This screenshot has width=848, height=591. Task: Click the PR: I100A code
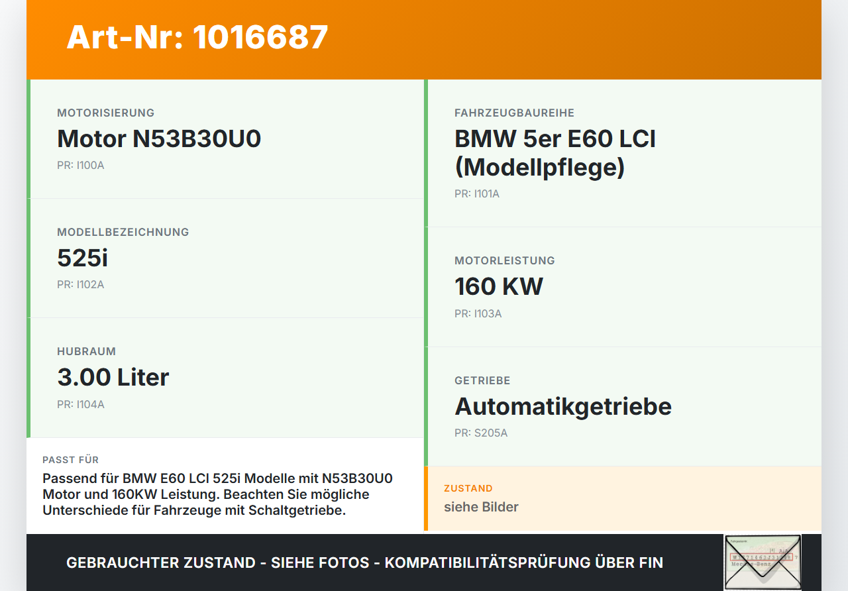tap(81, 166)
